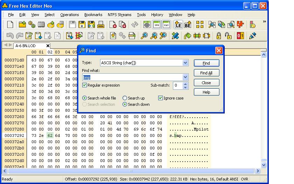Open the Tools menu
The width and height of the screenshot is (294, 184).
pyautogui.click(x=141, y=15)
